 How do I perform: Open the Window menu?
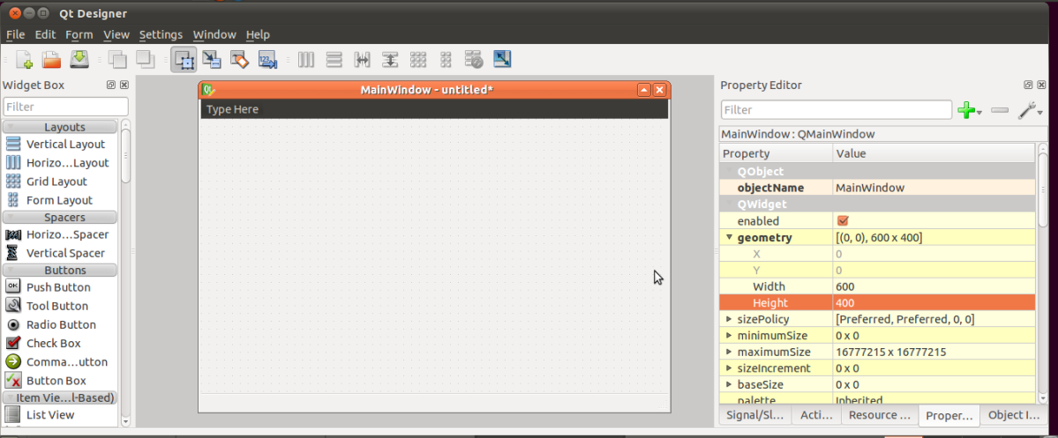pos(214,34)
